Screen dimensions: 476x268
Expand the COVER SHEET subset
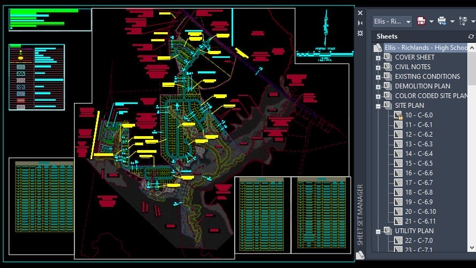tap(378, 58)
